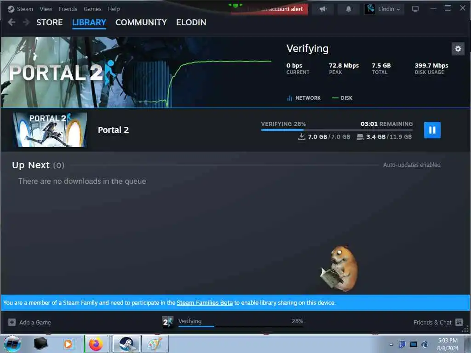Click the bottom bar verifying progress bar
The image size is (471, 353).
[x=241, y=326]
